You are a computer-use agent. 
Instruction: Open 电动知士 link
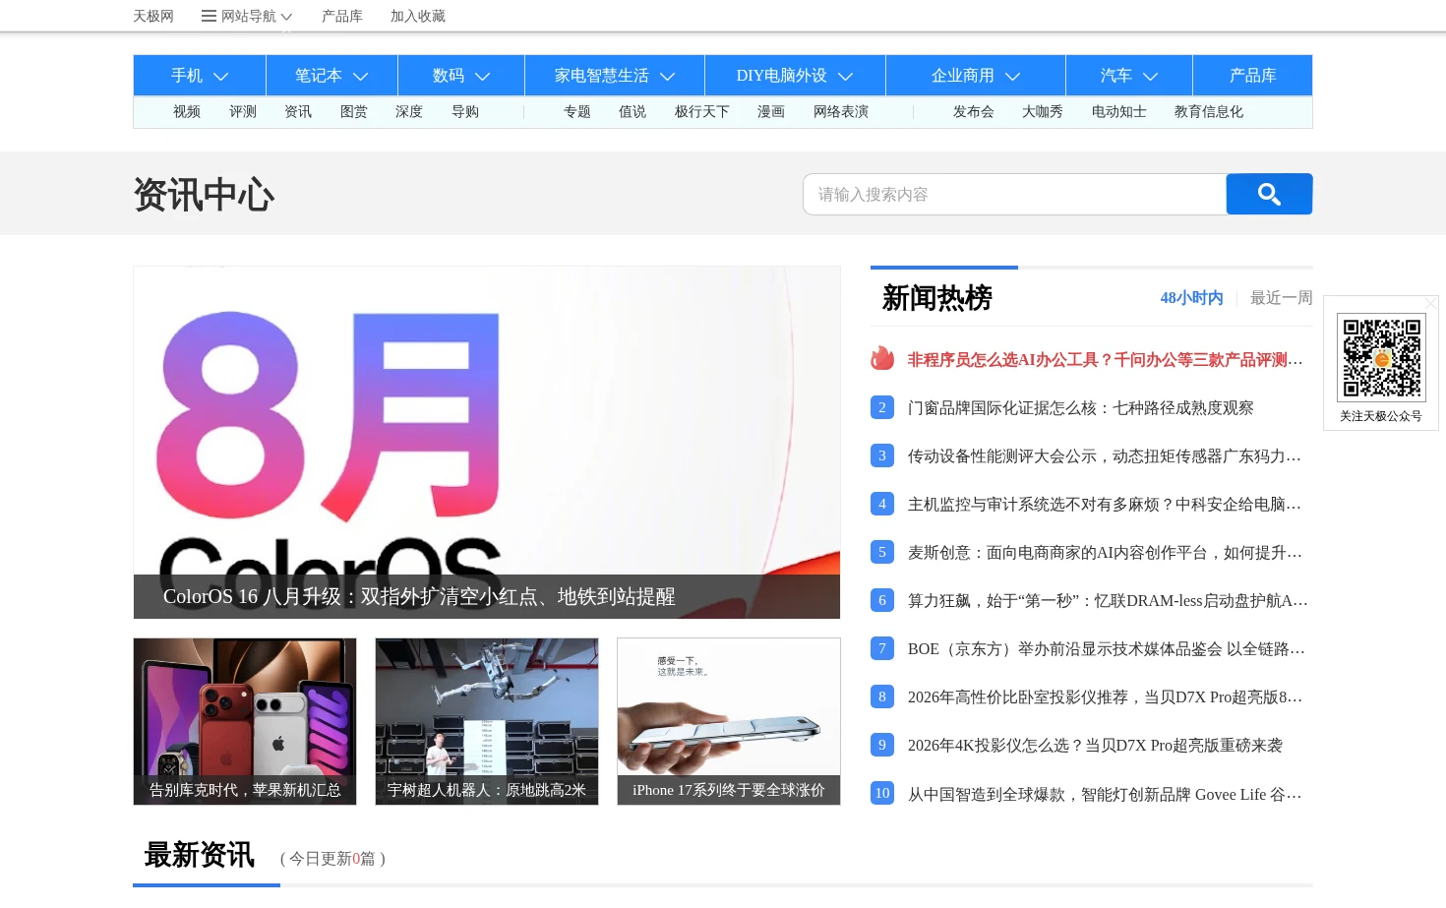[1119, 112]
